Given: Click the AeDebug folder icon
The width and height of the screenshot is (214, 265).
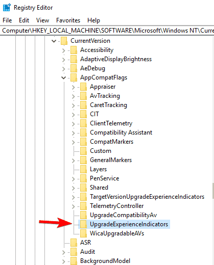Looking at the screenshot, I should pyautogui.click(x=74, y=68).
